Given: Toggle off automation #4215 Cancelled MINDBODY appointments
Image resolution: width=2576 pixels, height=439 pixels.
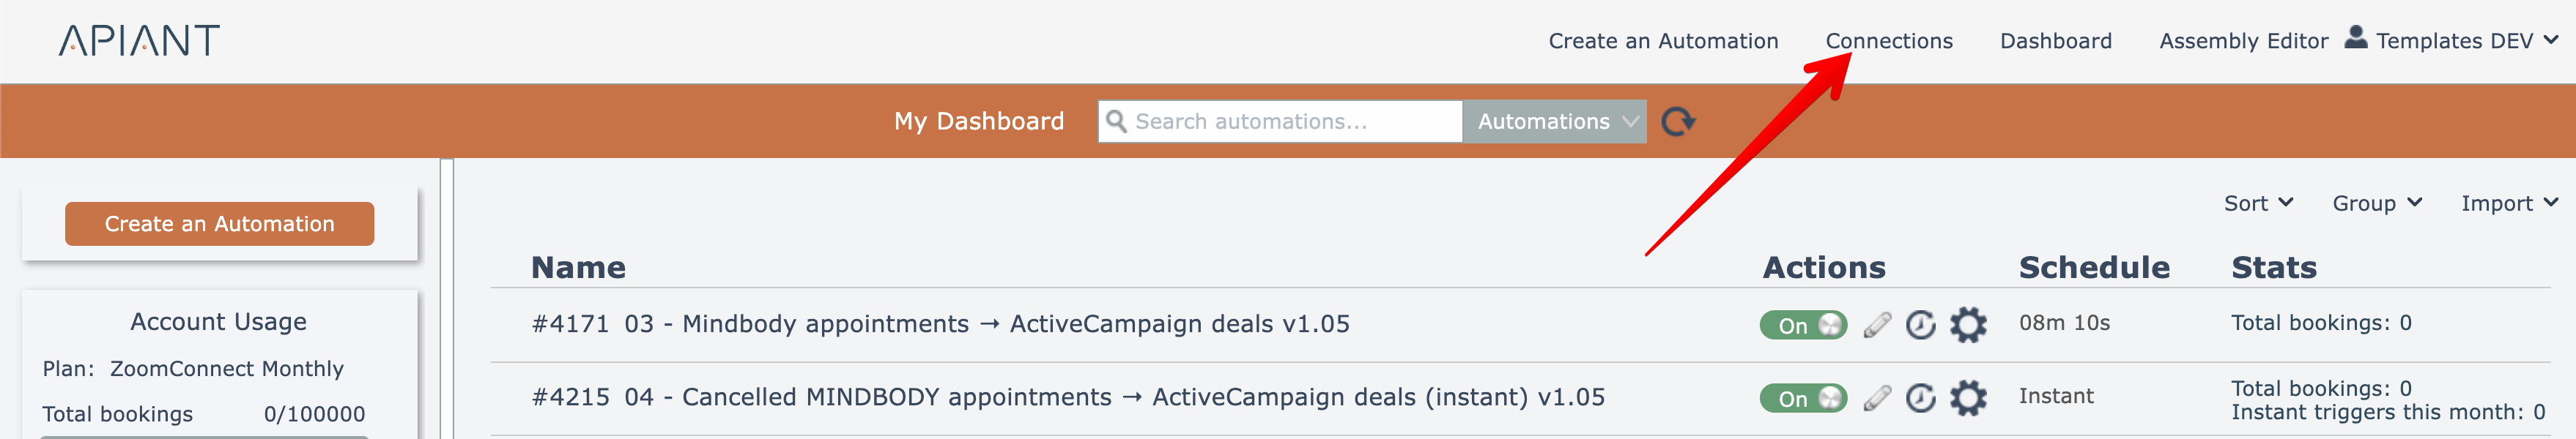Looking at the screenshot, I should point(1803,399).
